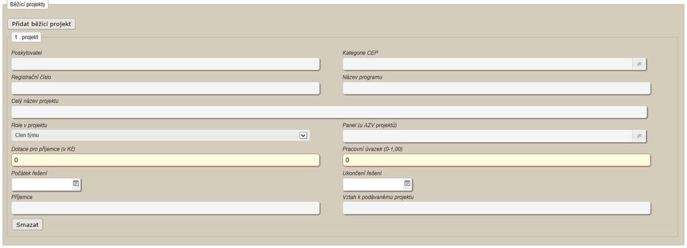Viewport: 687px width, 248px height.
Task: Open the Kategorie CEP selection field
Action: click(488, 64)
